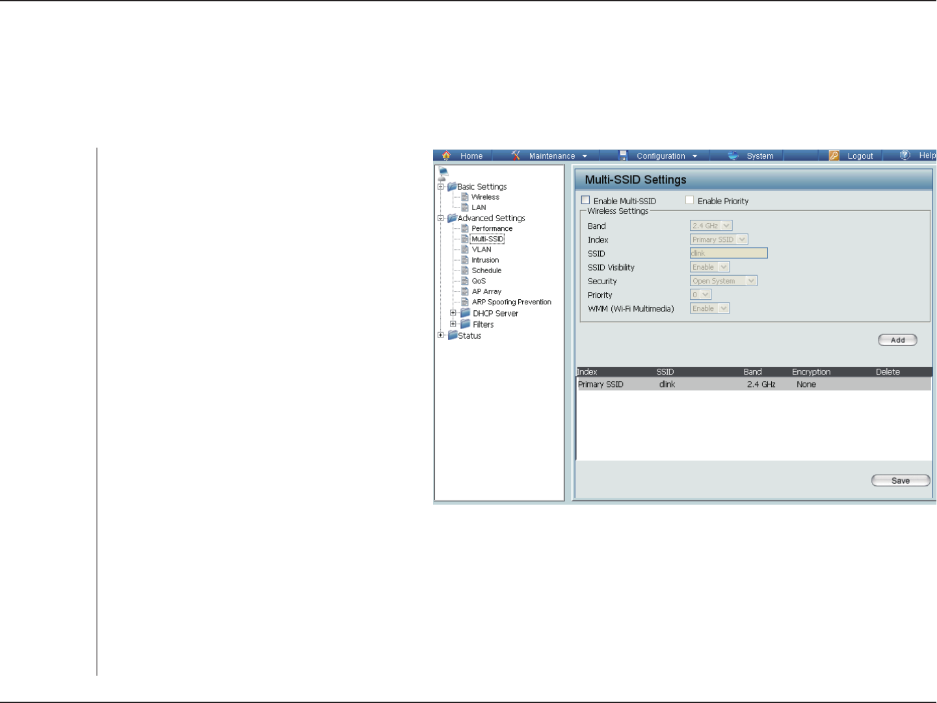Click the Configuration floppy disk icon

[x=623, y=155]
